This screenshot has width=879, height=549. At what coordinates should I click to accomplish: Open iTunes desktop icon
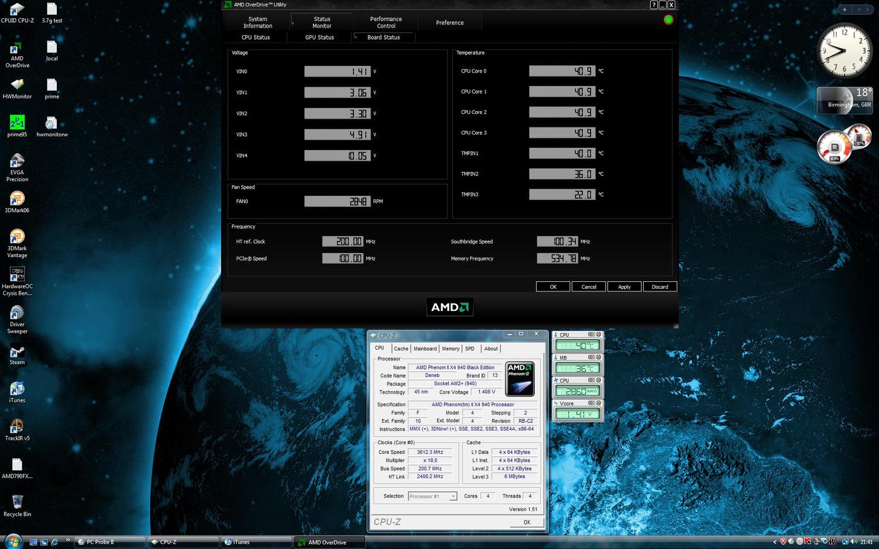(x=17, y=392)
